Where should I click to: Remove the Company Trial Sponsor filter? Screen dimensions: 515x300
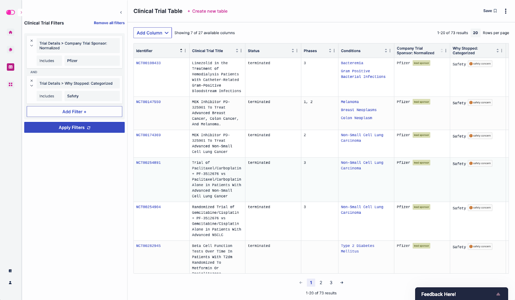pyautogui.click(x=32, y=41)
